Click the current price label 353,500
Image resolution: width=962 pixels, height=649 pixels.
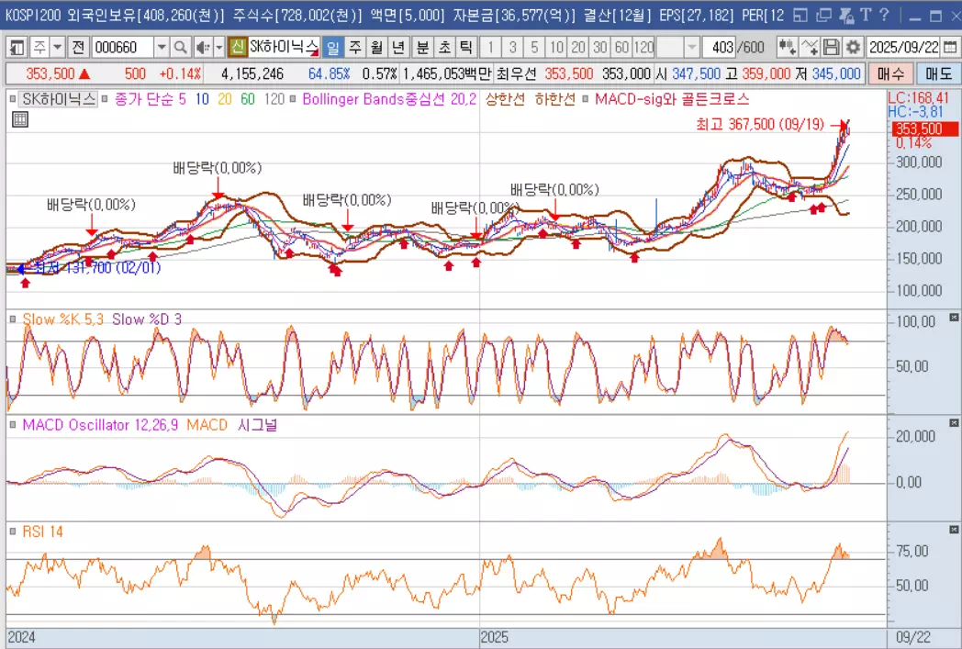coord(925,129)
